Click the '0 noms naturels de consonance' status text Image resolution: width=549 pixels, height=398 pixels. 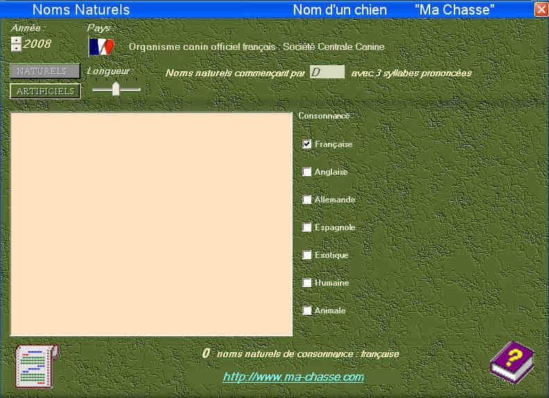pos(301,354)
